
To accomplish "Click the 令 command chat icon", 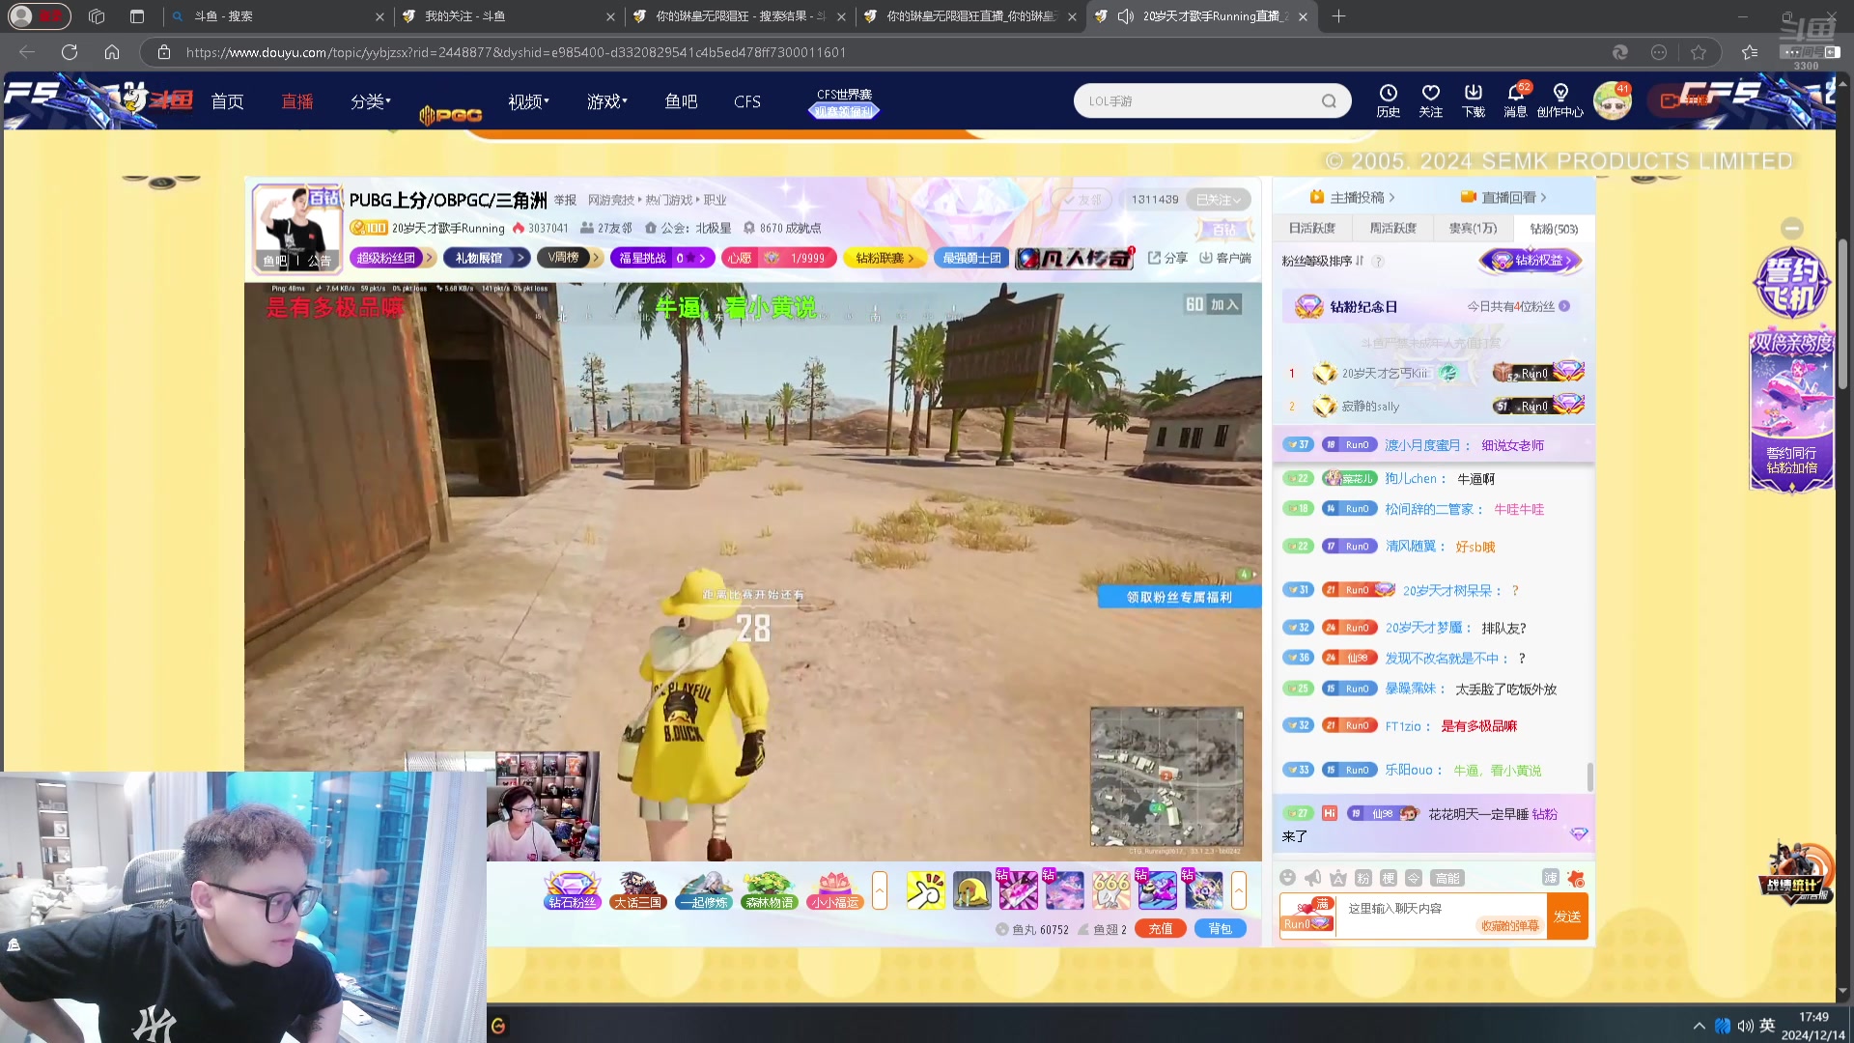I will click(1413, 878).
